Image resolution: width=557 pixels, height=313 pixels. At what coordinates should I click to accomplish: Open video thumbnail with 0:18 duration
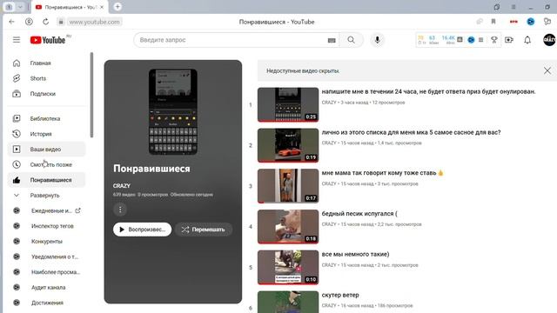pos(288,226)
